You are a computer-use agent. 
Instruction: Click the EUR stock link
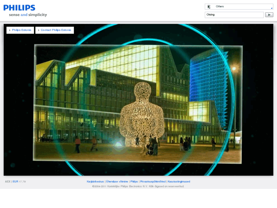point(15,181)
